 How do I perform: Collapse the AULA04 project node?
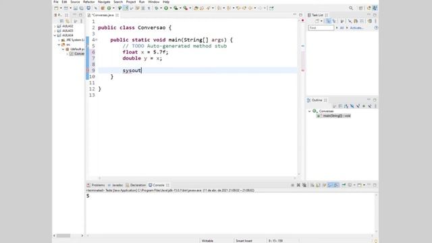(55, 35)
